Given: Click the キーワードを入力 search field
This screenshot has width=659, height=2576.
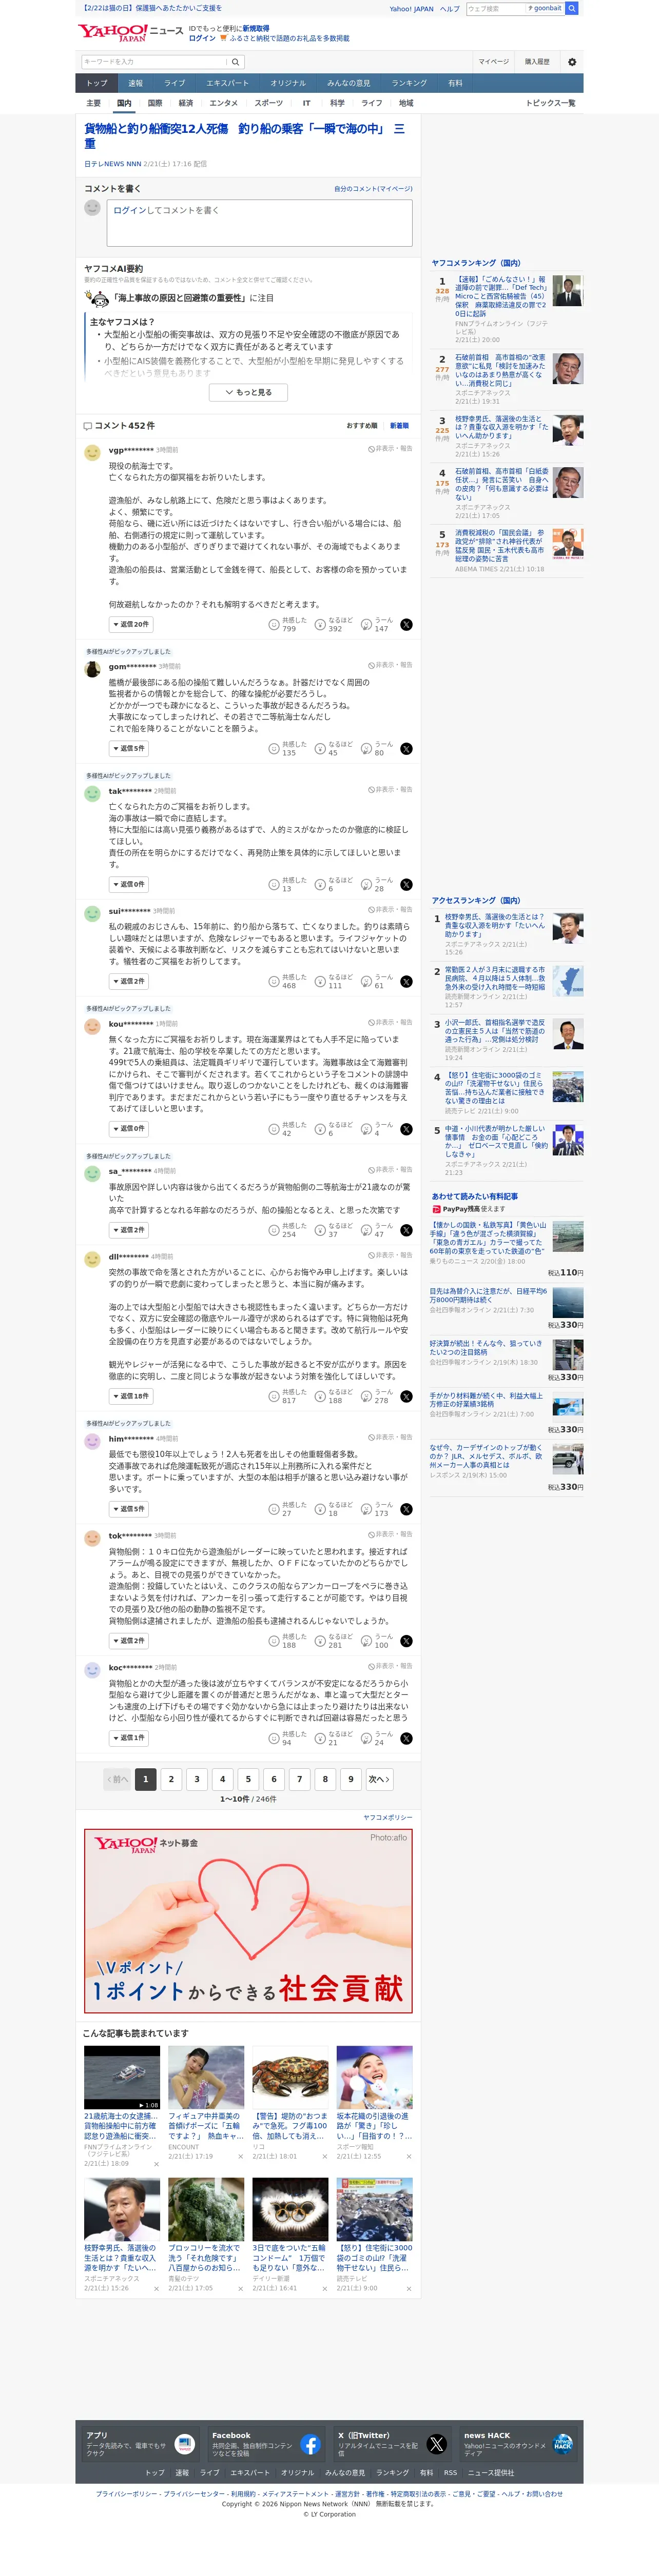Looking at the screenshot, I should click(155, 62).
